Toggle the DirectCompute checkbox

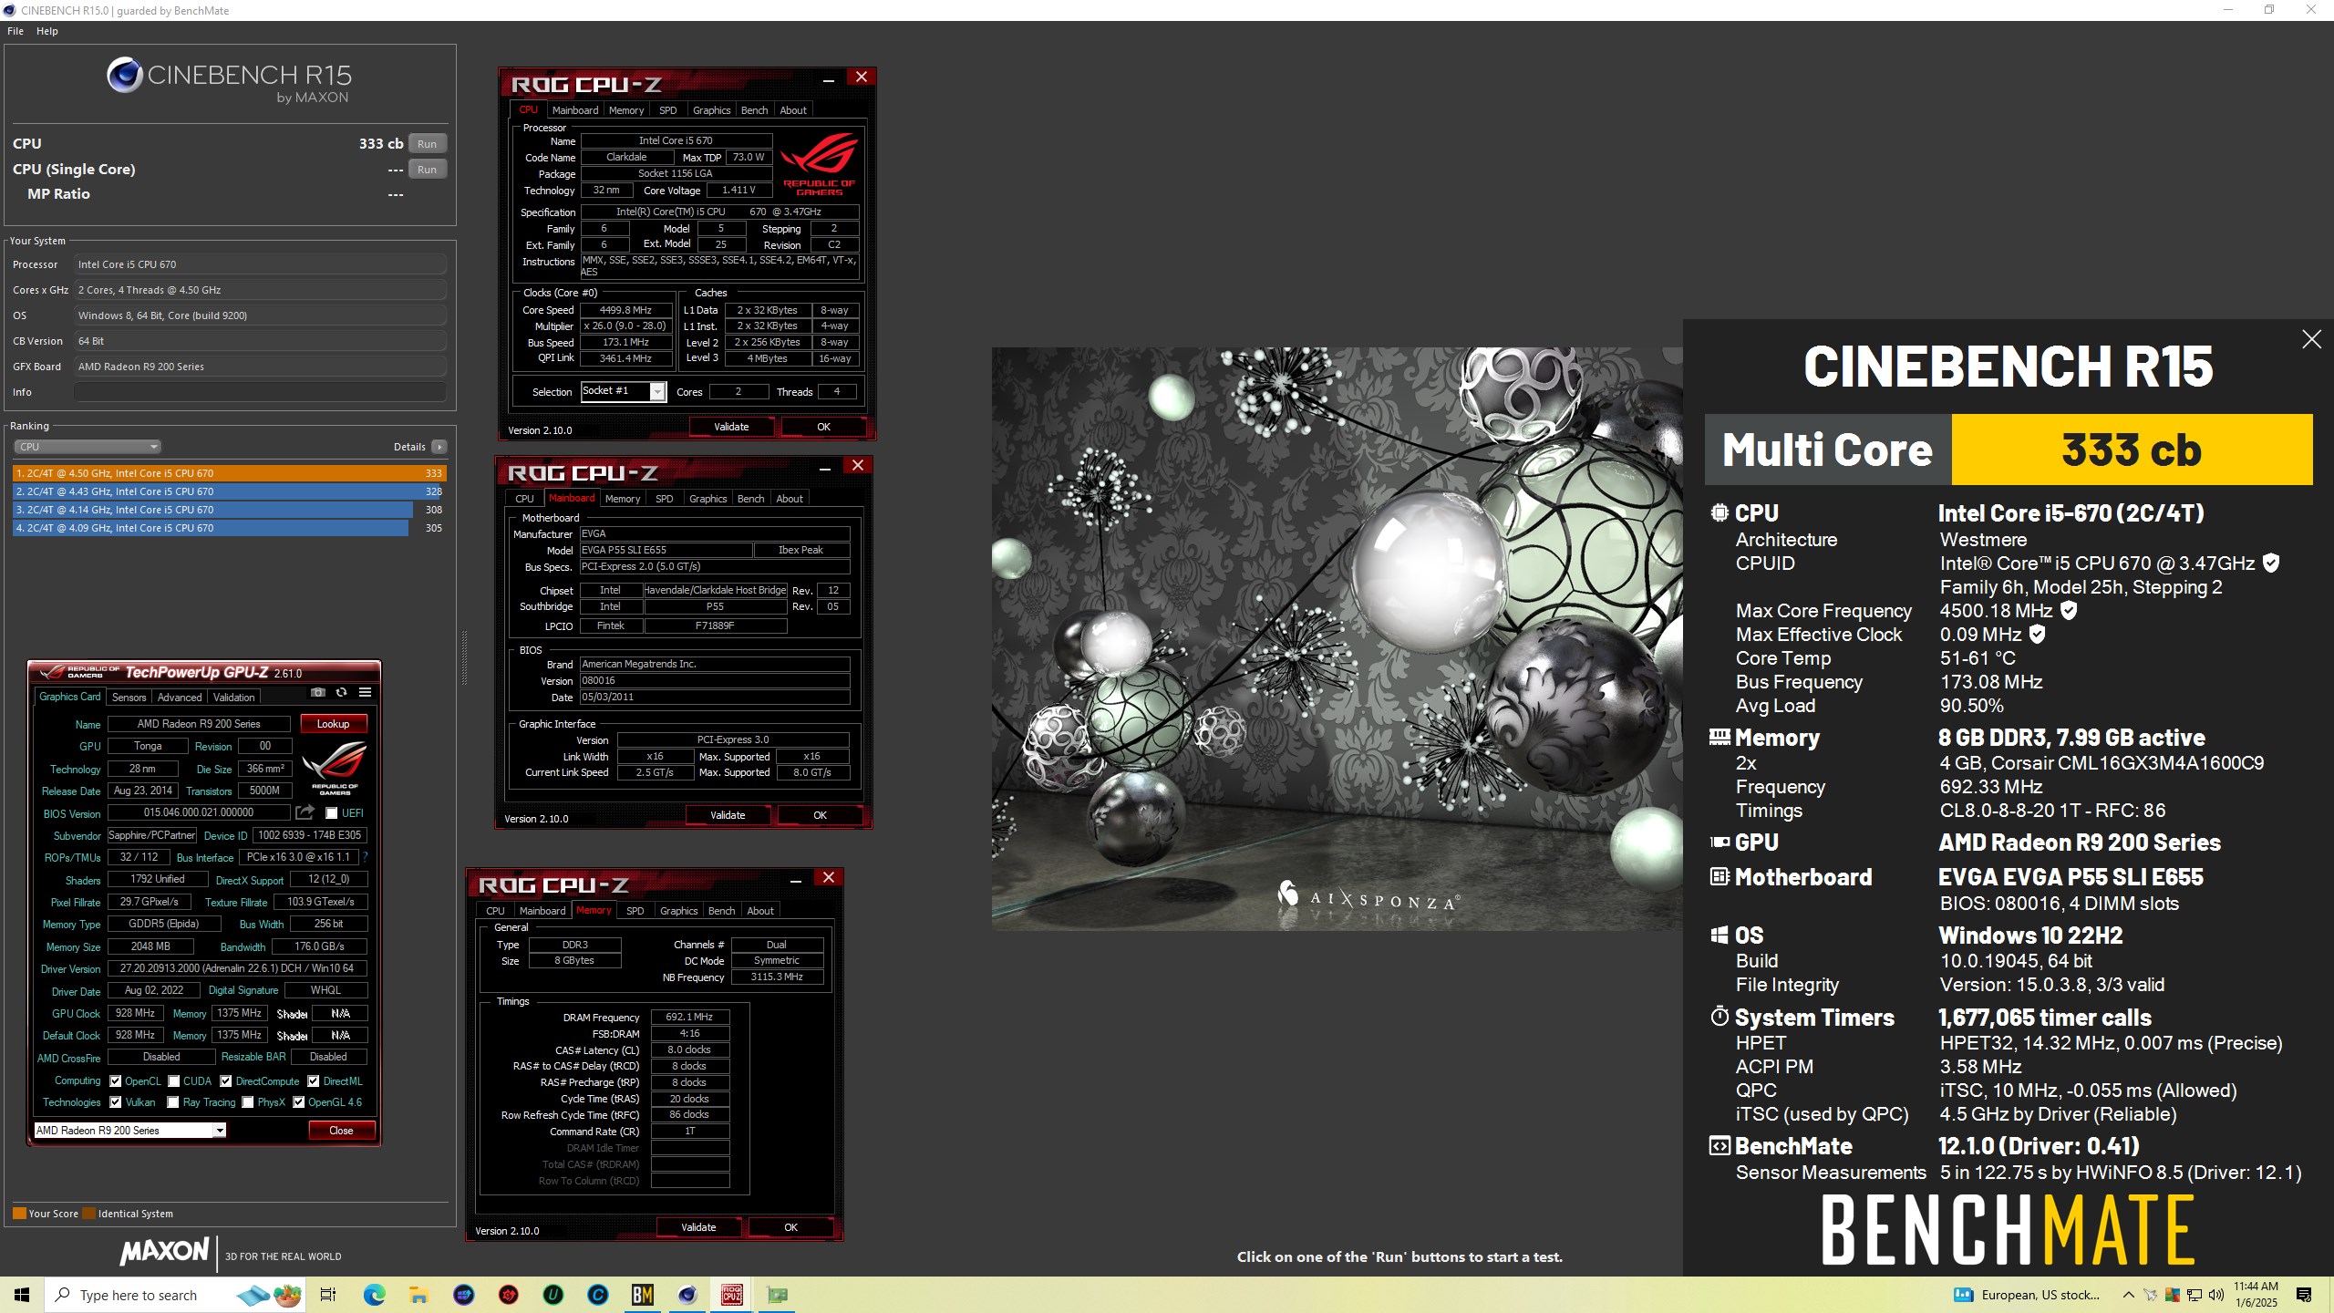226,1081
